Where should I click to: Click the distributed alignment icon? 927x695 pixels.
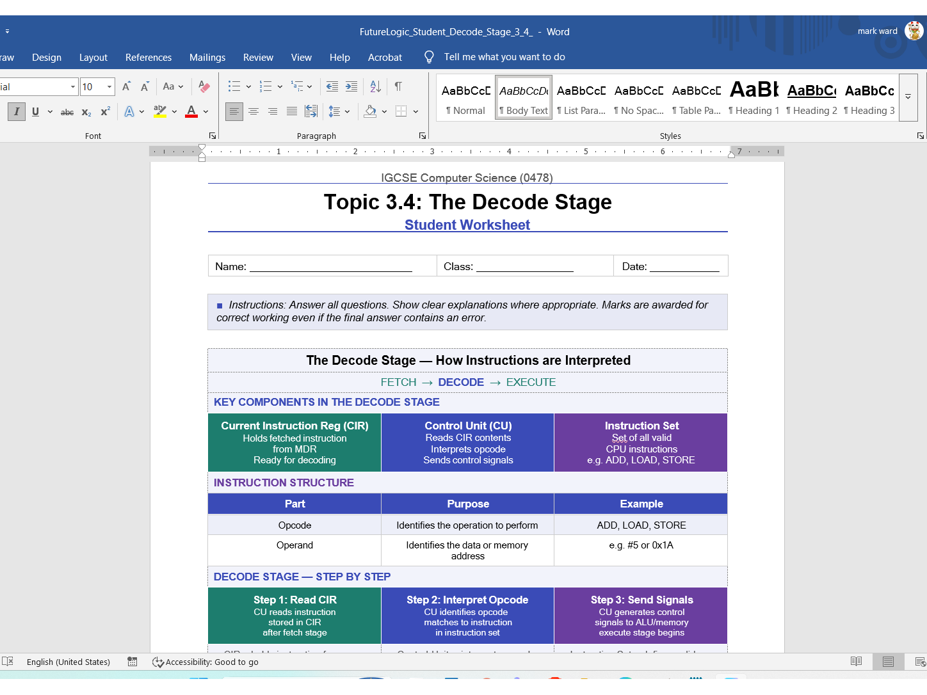(x=311, y=111)
